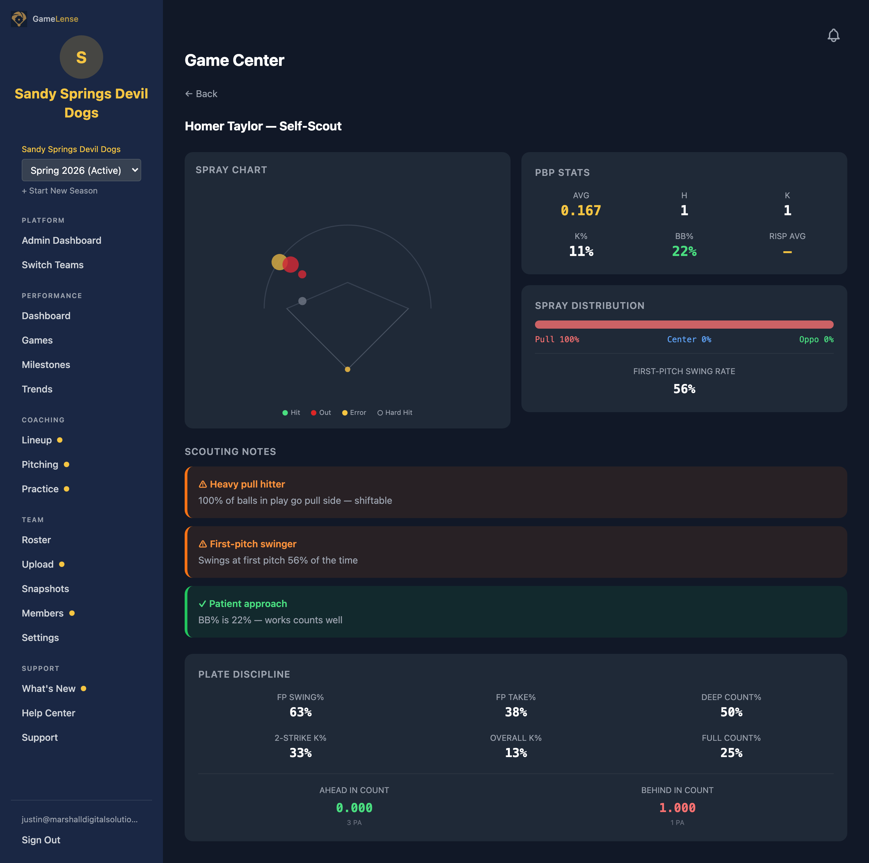Open the Practice page
The width and height of the screenshot is (869, 863).
pyautogui.click(x=40, y=489)
